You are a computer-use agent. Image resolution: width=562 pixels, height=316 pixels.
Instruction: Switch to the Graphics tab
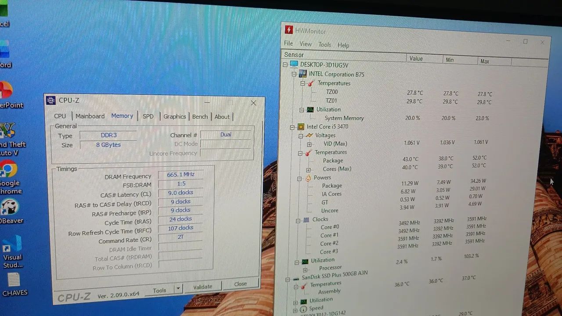(175, 116)
